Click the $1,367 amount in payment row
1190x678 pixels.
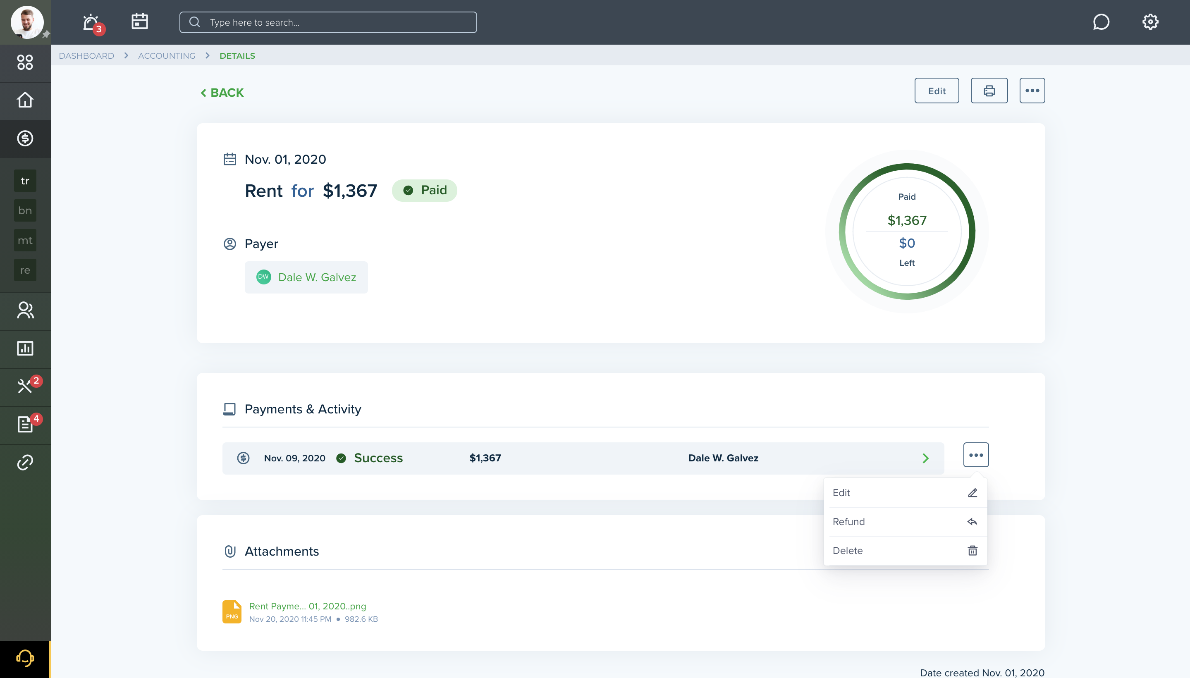(485, 458)
